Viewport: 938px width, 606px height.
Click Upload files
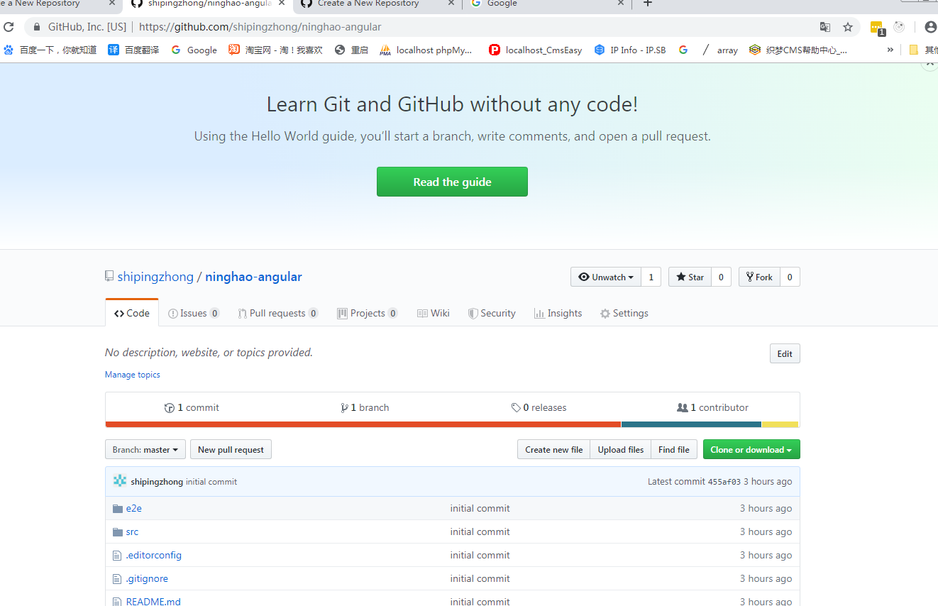pos(620,449)
